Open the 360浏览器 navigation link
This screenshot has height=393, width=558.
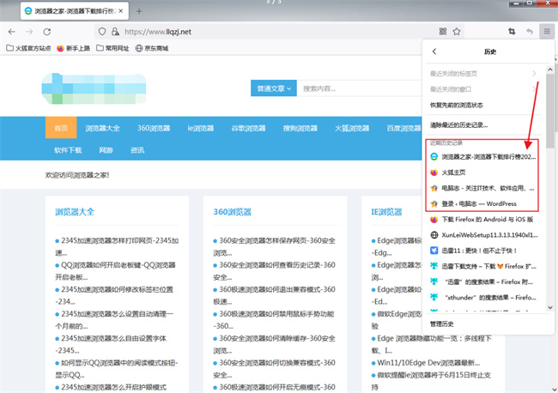[154, 128]
